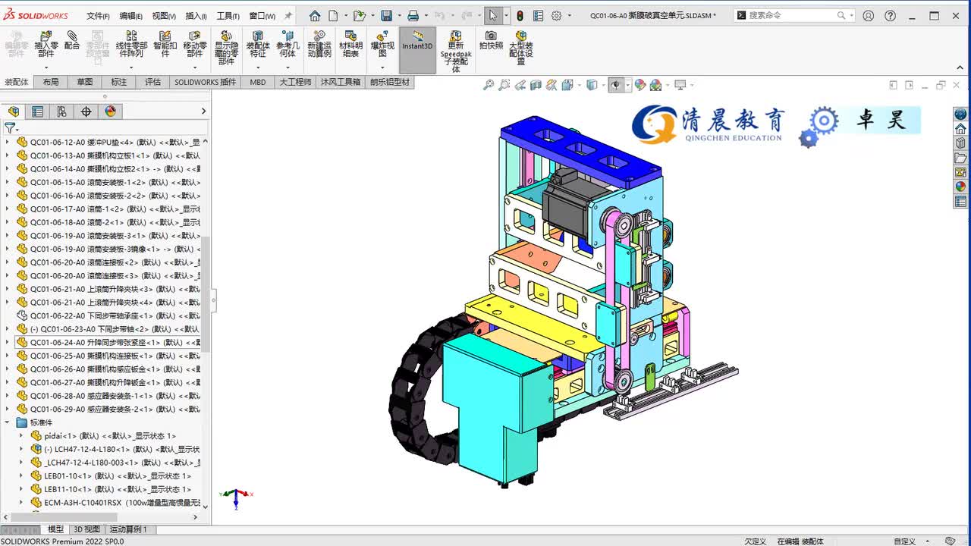Click the user account login icon

click(x=869, y=15)
